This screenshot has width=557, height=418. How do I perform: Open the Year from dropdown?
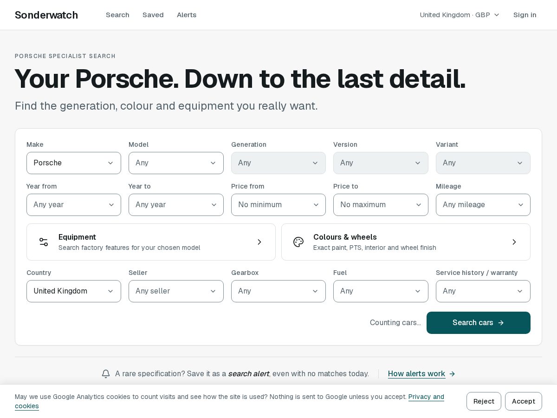pos(74,205)
